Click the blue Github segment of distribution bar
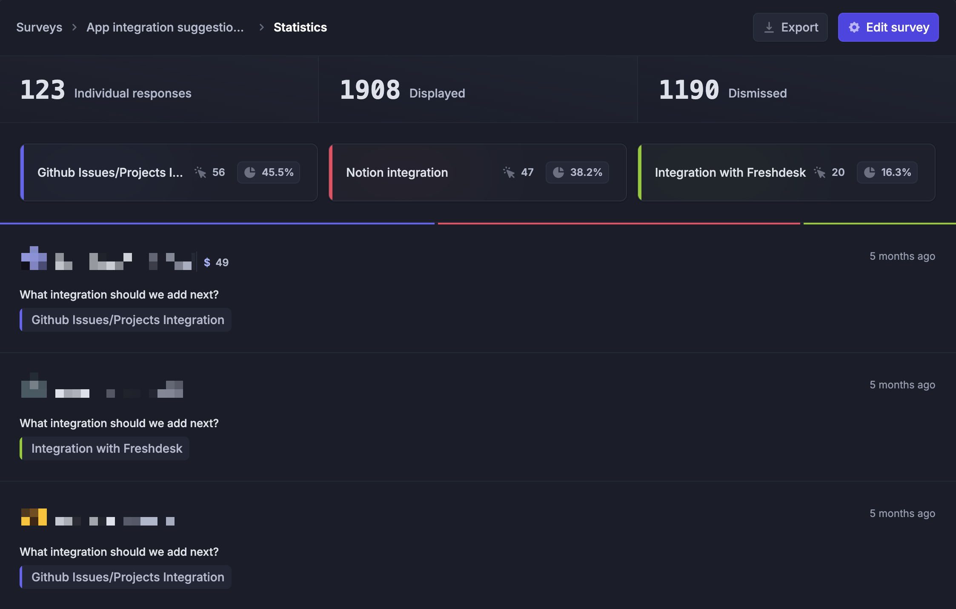Image resolution: width=956 pixels, height=609 pixels. point(217,223)
